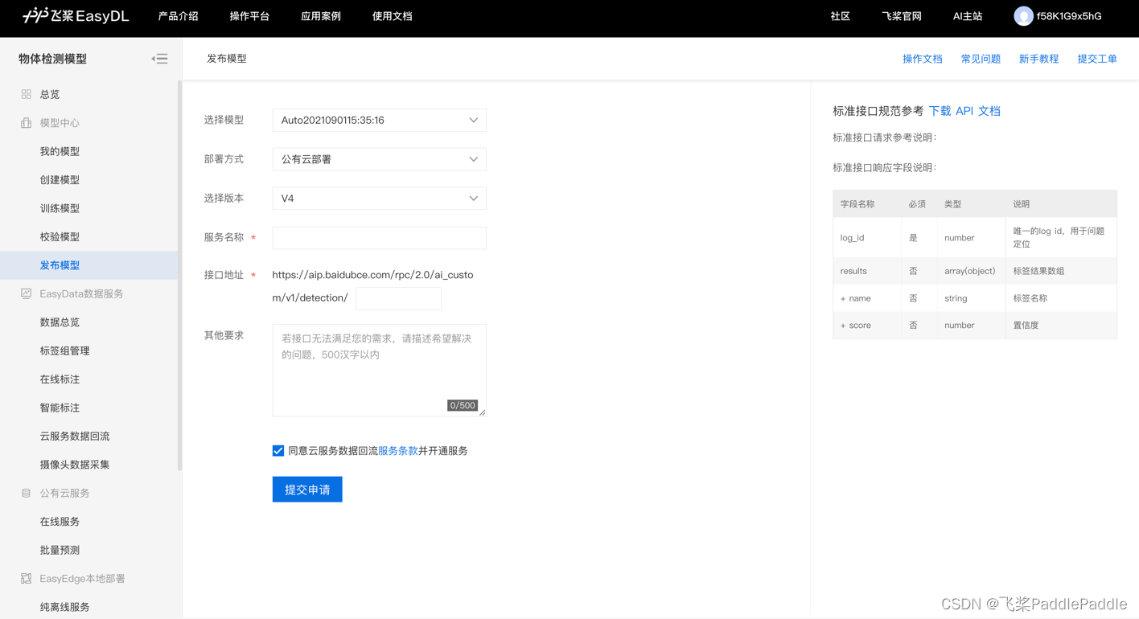Collapse the sidebar with the menu-fold icon
Screen dimensions: 1139x619
tap(159, 59)
